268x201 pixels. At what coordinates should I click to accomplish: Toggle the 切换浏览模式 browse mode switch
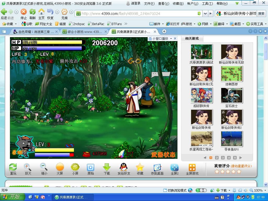pyautogui.click(x=175, y=191)
